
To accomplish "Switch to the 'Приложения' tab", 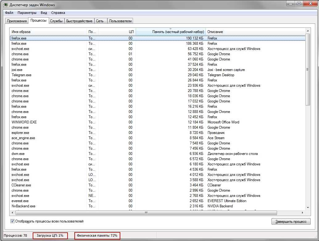I will click(x=17, y=21).
